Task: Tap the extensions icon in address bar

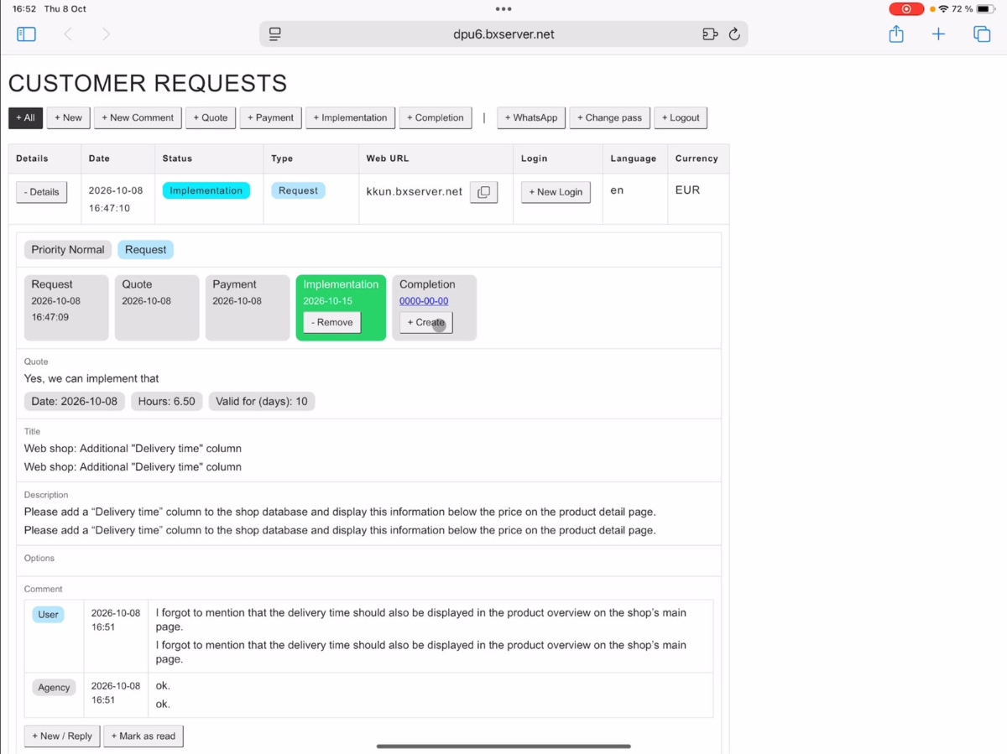Action: coord(710,34)
